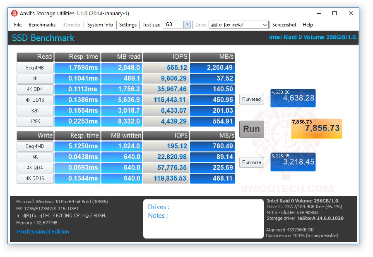
Task: Select the 9,606.29 IOPS cell
Action: (x=166, y=79)
